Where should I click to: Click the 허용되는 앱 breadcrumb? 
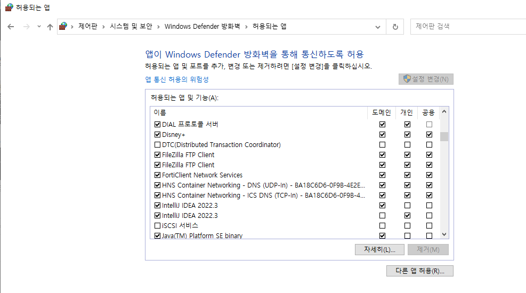(269, 26)
